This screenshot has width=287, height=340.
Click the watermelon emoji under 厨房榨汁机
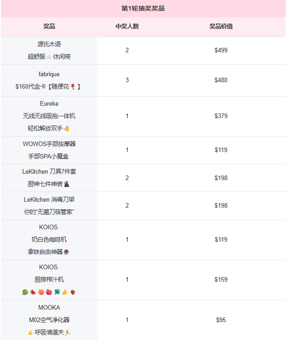(x=33, y=292)
